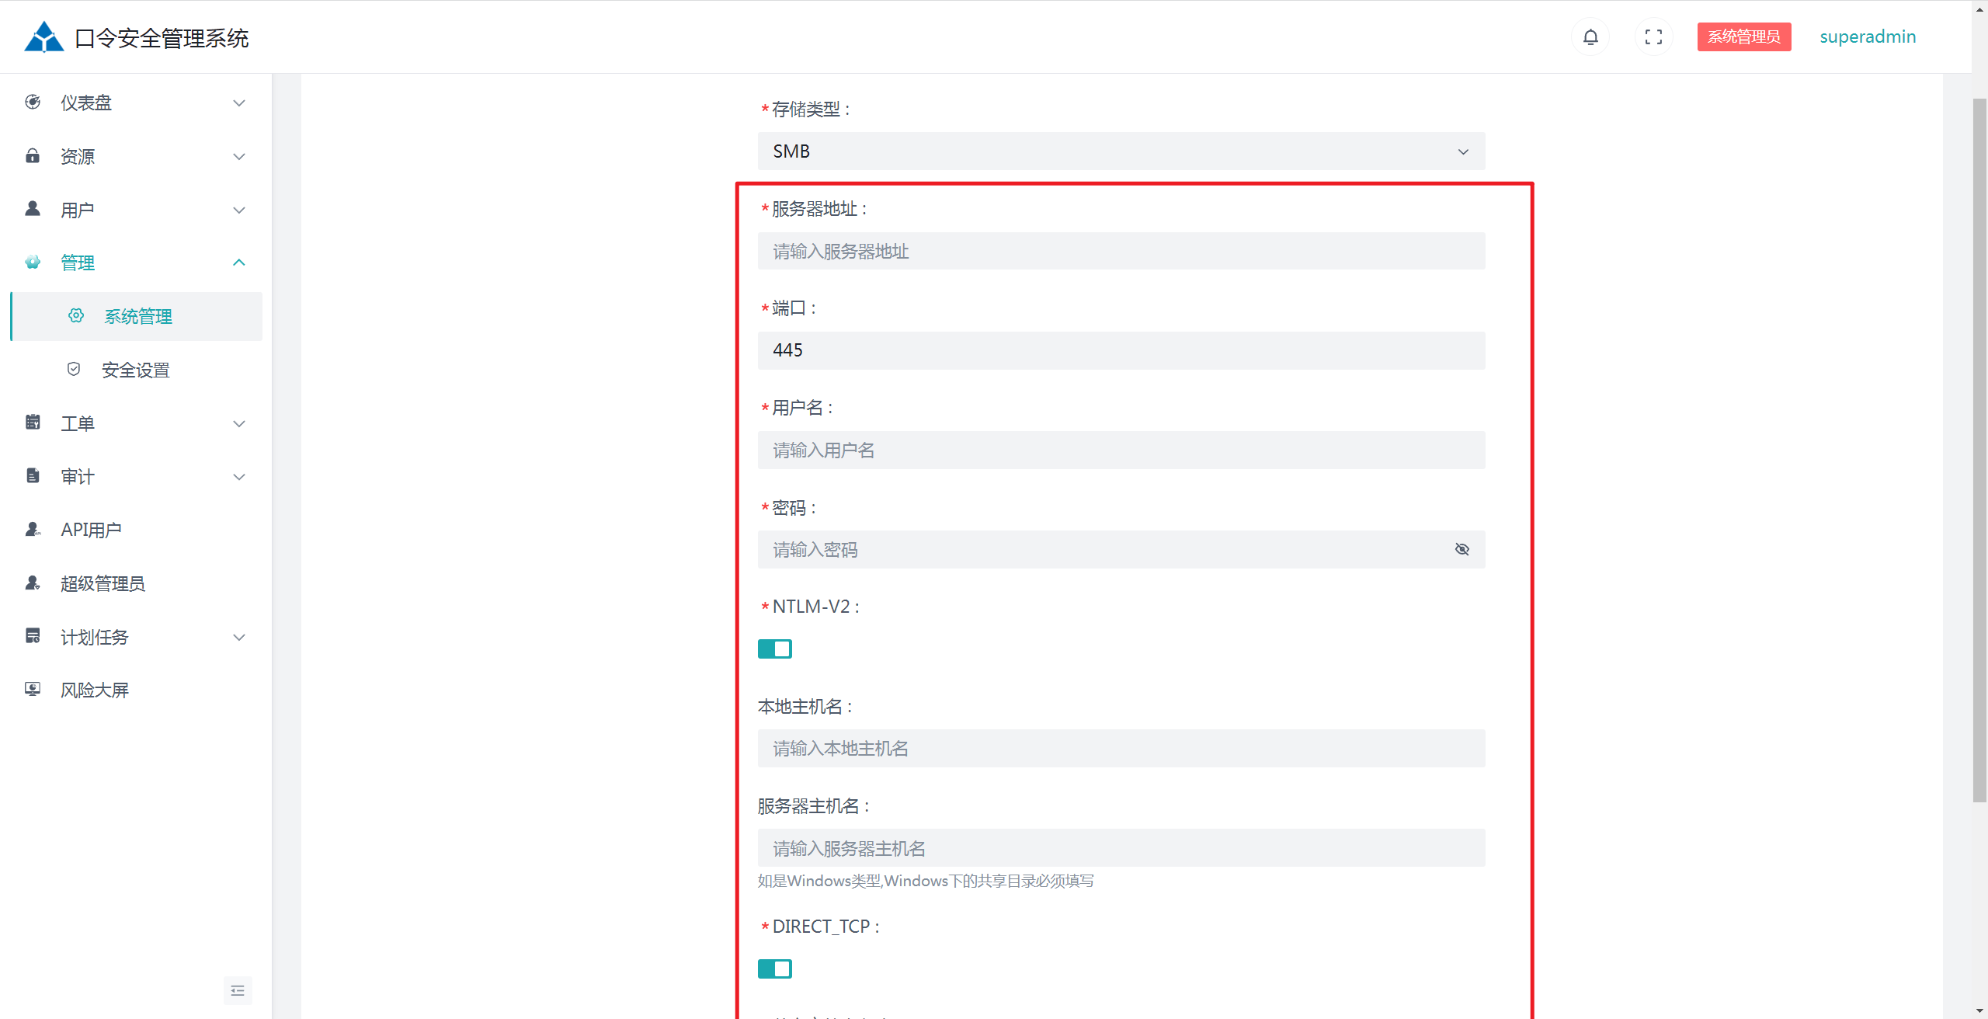Click the superadmin username link
This screenshot has width=1988, height=1019.
point(1867,37)
